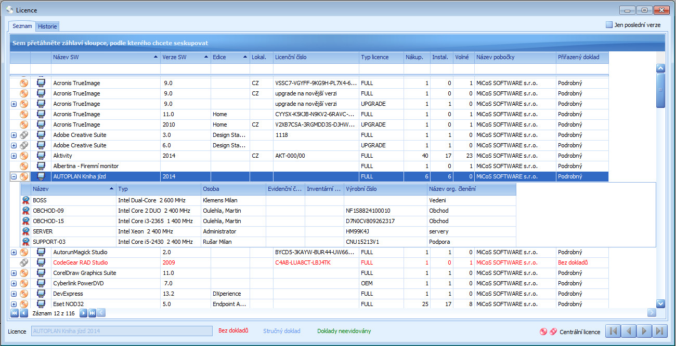Viewport: 676px width, 346px height.
Task: Click the ribbon badge icon beside BOSS
Action: pos(25,200)
